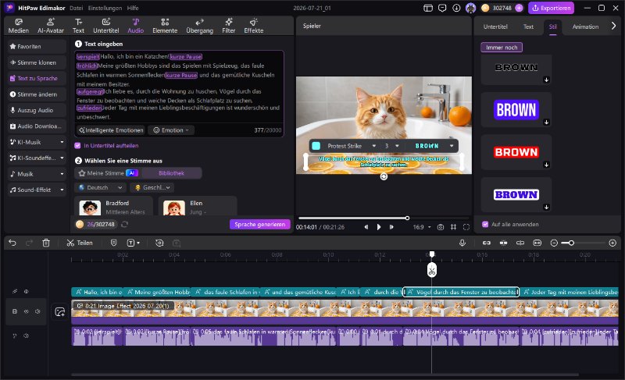Select Stimme klonen in sidebar
Viewport: 625px width, 380px height.
pos(37,62)
